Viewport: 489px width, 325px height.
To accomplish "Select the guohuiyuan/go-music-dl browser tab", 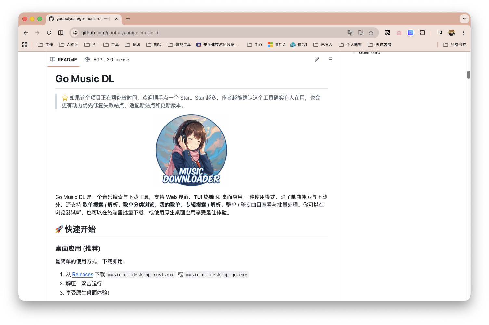I will click(x=84, y=19).
